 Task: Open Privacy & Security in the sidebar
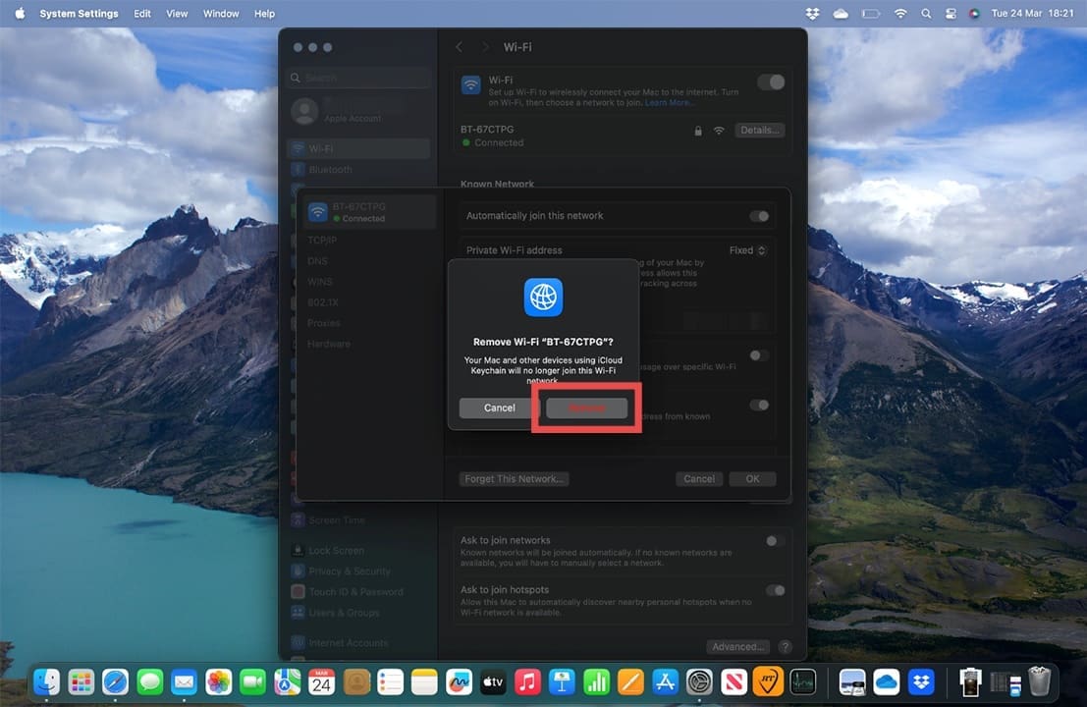[x=357, y=571]
